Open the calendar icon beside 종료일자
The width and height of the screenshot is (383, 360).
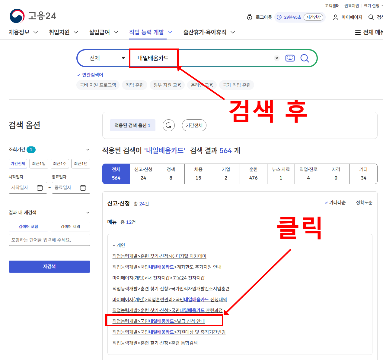tap(83, 187)
